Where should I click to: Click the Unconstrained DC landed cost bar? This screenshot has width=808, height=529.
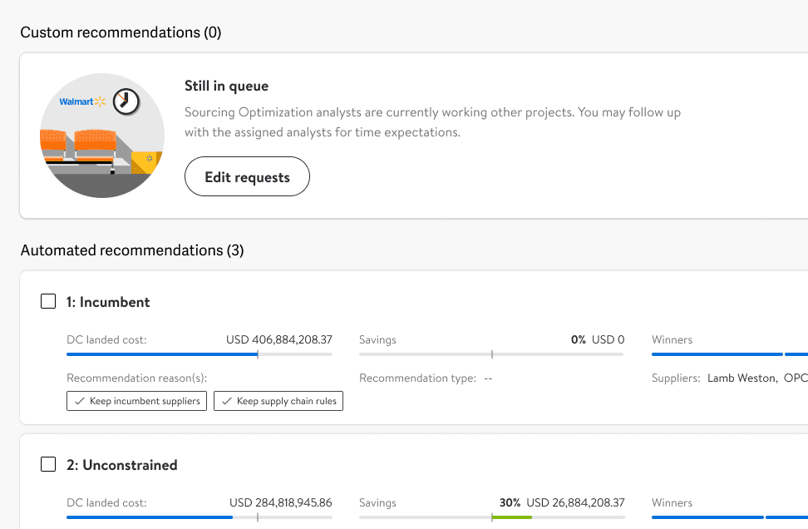(200, 517)
